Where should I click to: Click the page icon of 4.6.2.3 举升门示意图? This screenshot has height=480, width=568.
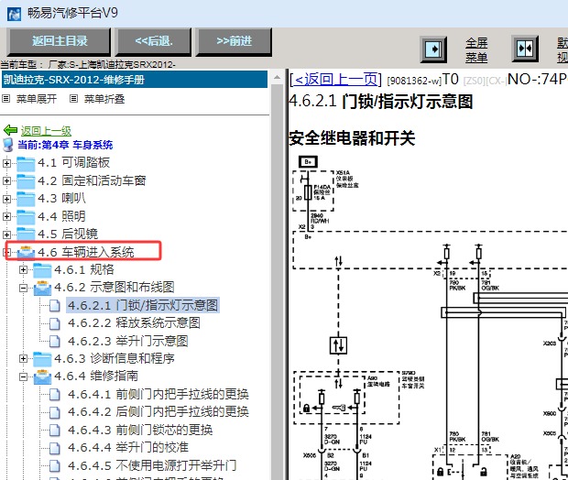click(54, 341)
